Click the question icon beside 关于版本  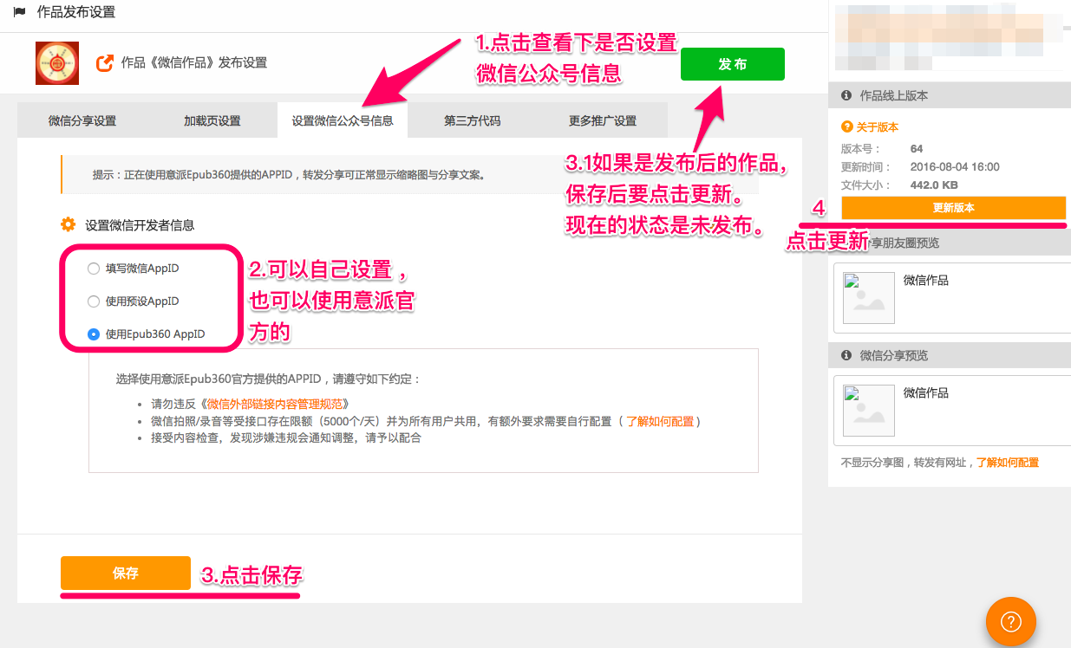pyautogui.click(x=846, y=127)
